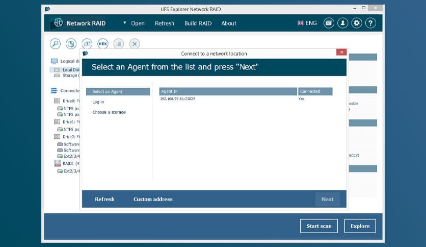Click the partition manager disk icon
426x247 pixels.
(x=71, y=44)
